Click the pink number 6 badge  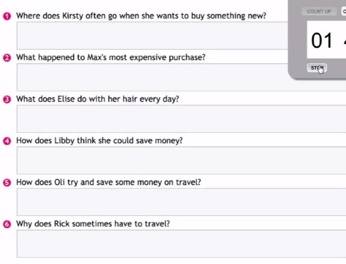(x=7, y=224)
